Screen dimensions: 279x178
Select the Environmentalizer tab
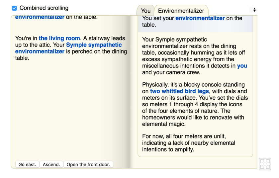(x=181, y=11)
